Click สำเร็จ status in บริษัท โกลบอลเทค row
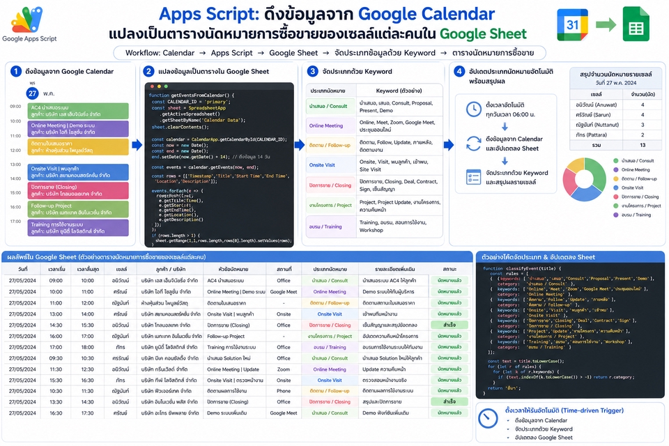 [x=449, y=325]
